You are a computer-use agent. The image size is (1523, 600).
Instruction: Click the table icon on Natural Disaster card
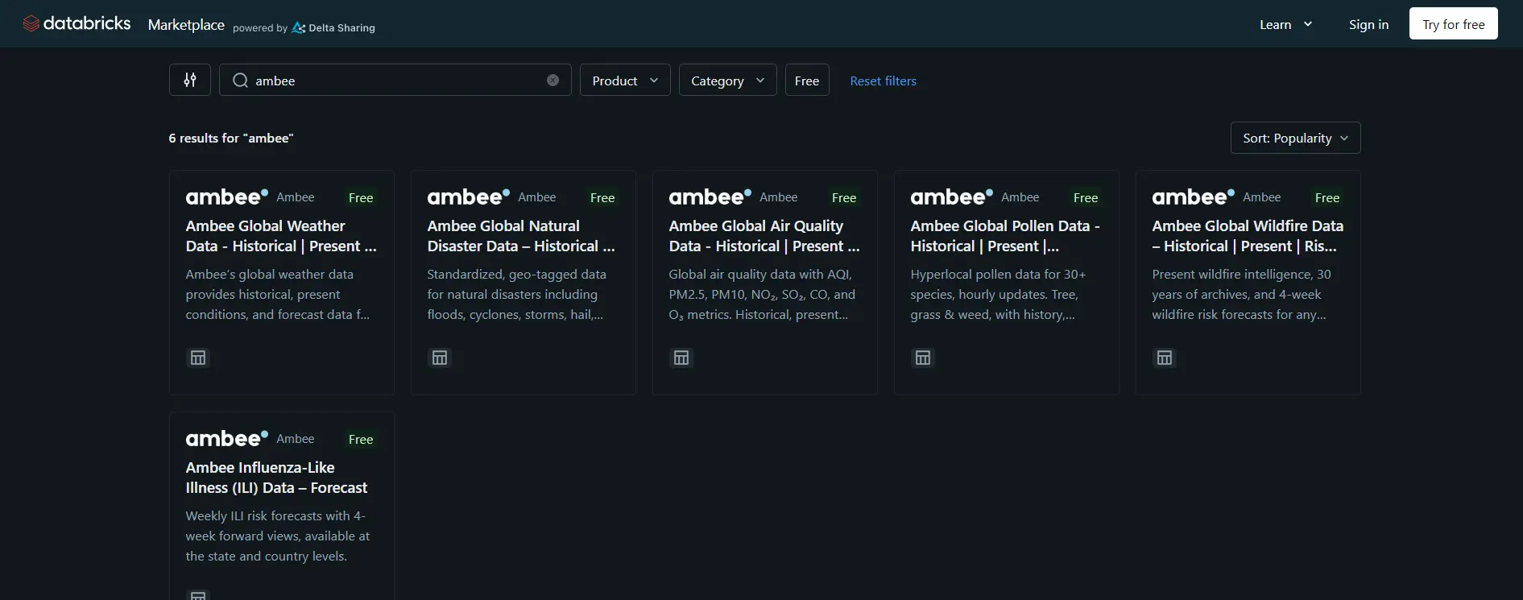click(440, 358)
